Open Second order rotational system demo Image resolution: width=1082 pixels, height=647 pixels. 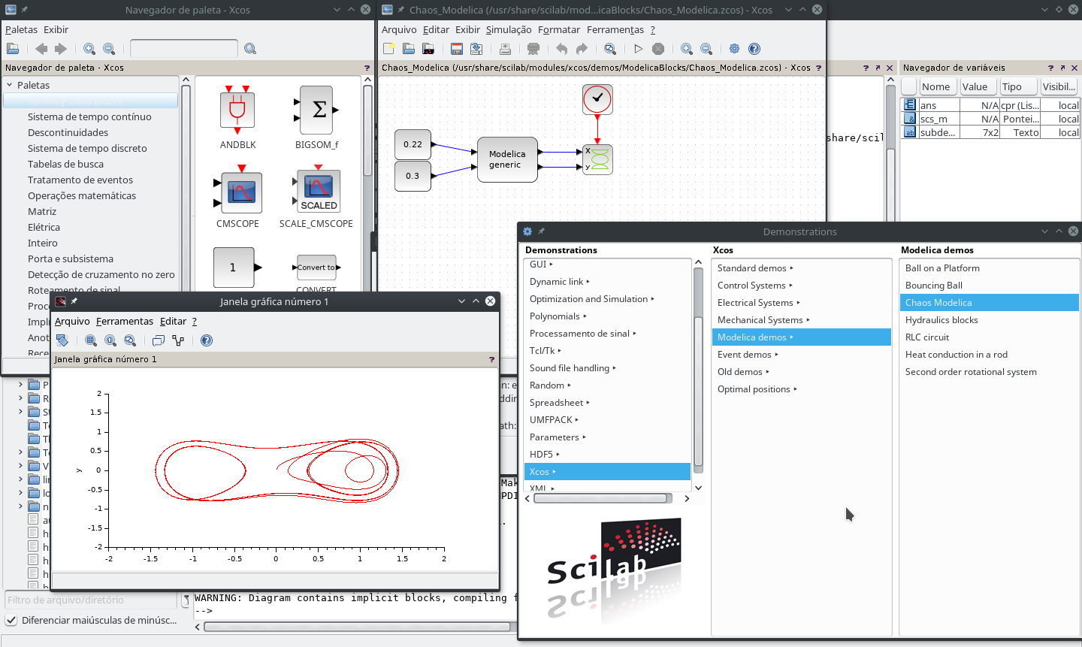[971, 372]
